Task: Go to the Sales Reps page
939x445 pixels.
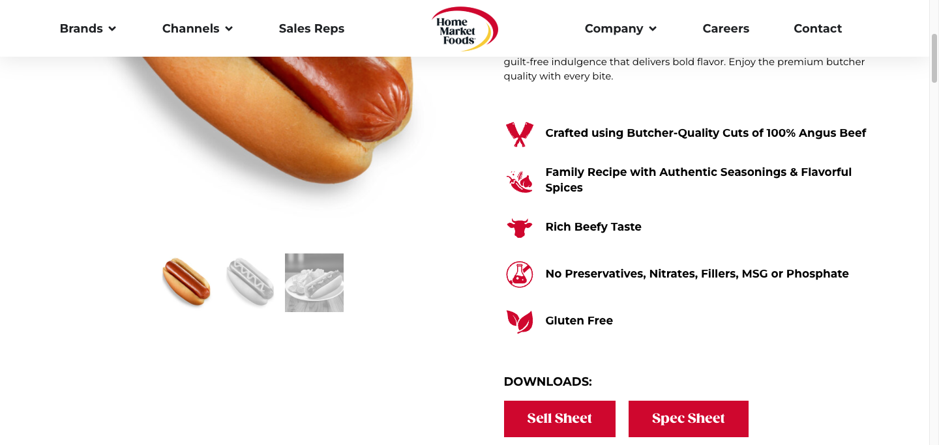Action: point(312,29)
